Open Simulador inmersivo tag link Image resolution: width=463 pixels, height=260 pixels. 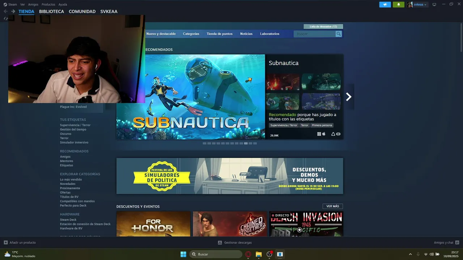(x=74, y=143)
